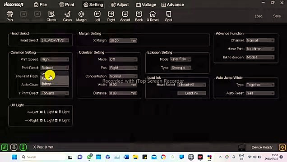The width and height of the screenshot is (287, 162).
Task: Open the Channel dropdown
Action: (260, 40)
